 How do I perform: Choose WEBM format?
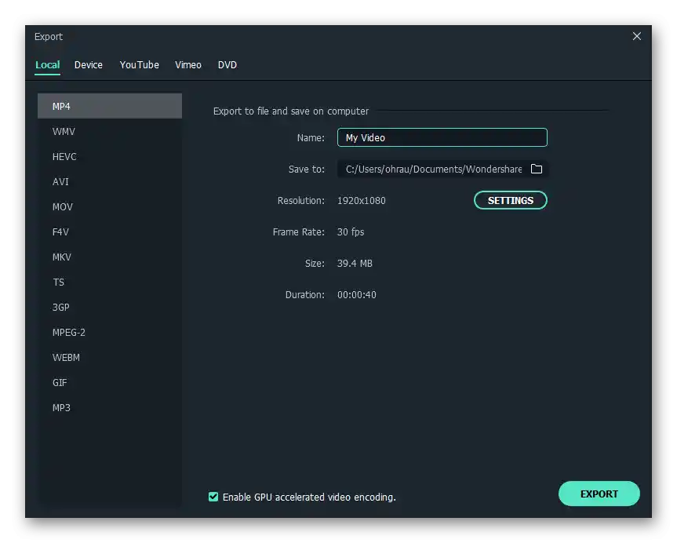(x=110, y=357)
